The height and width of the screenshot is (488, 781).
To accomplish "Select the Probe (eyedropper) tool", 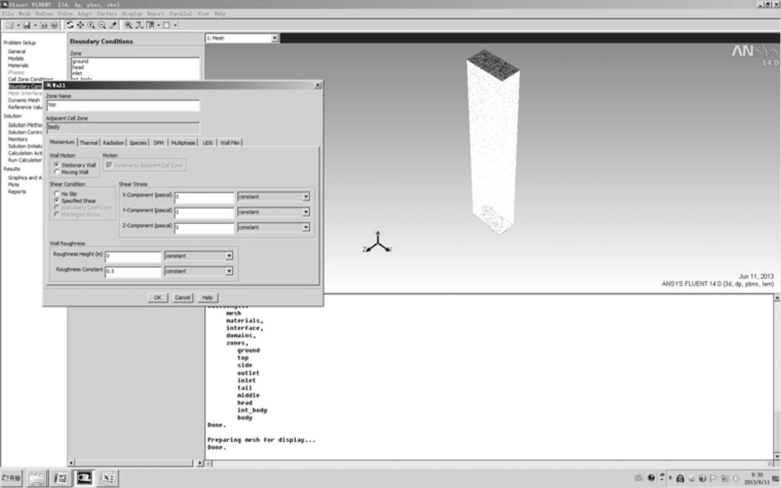I will click(113, 25).
